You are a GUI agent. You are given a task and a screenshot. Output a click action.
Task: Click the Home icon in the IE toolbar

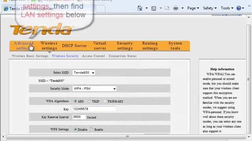140,8
